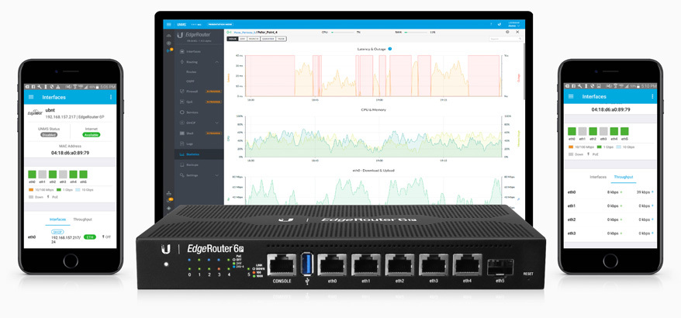The image size is (681, 318).
Task: Click Ubiquiti logo in UNMS top bar
Action: click(500, 24)
